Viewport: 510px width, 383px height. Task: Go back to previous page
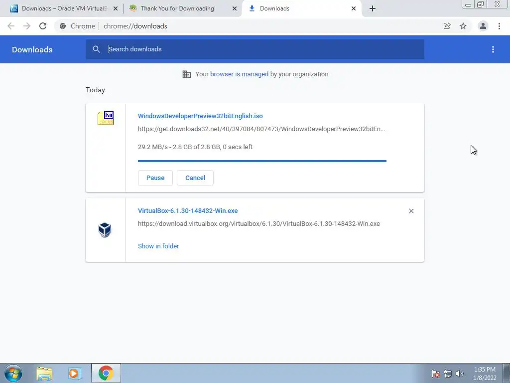11,26
